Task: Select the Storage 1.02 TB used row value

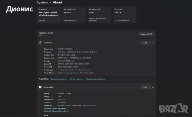Action: [x=66, y=61]
